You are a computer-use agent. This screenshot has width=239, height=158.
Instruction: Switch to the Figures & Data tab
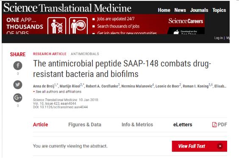click(x=85, y=125)
